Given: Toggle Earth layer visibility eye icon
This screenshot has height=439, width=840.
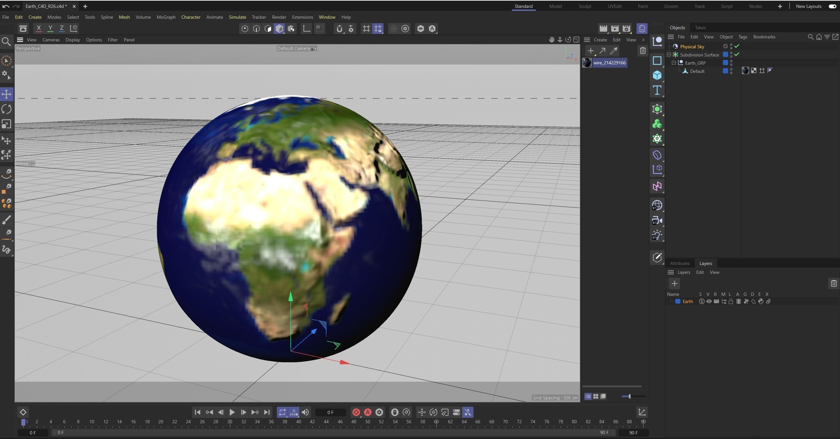Looking at the screenshot, I should pyautogui.click(x=709, y=301).
